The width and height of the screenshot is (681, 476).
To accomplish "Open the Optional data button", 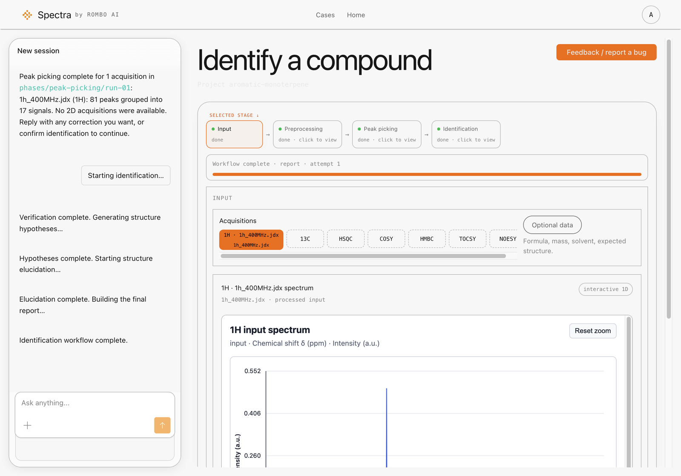I will pos(552,225).
